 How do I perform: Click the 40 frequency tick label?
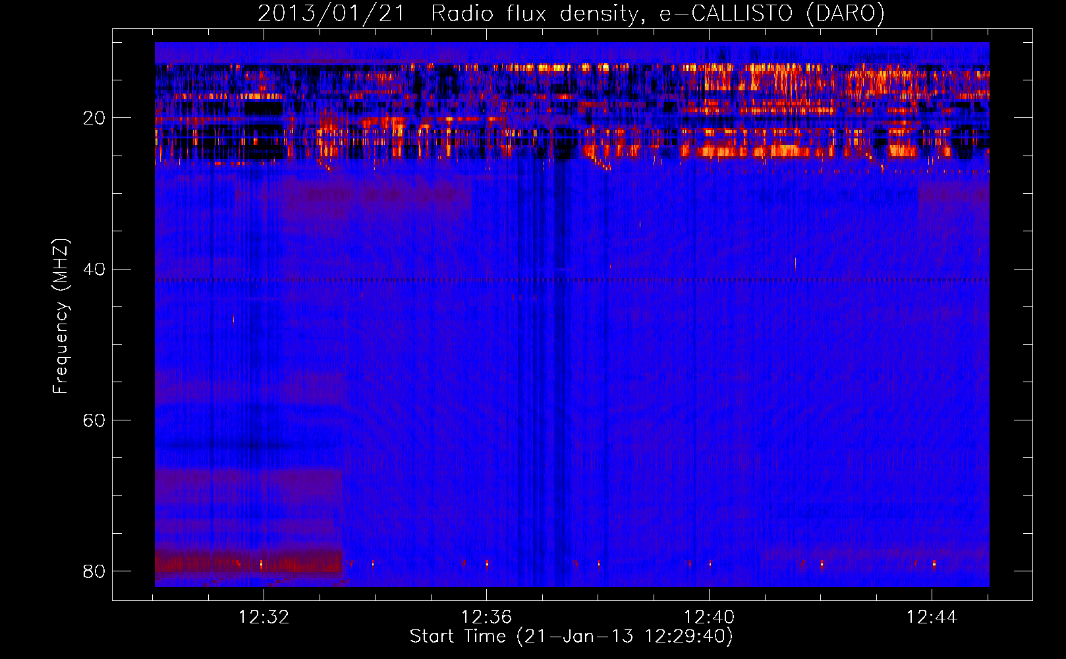tap(94, 269)
